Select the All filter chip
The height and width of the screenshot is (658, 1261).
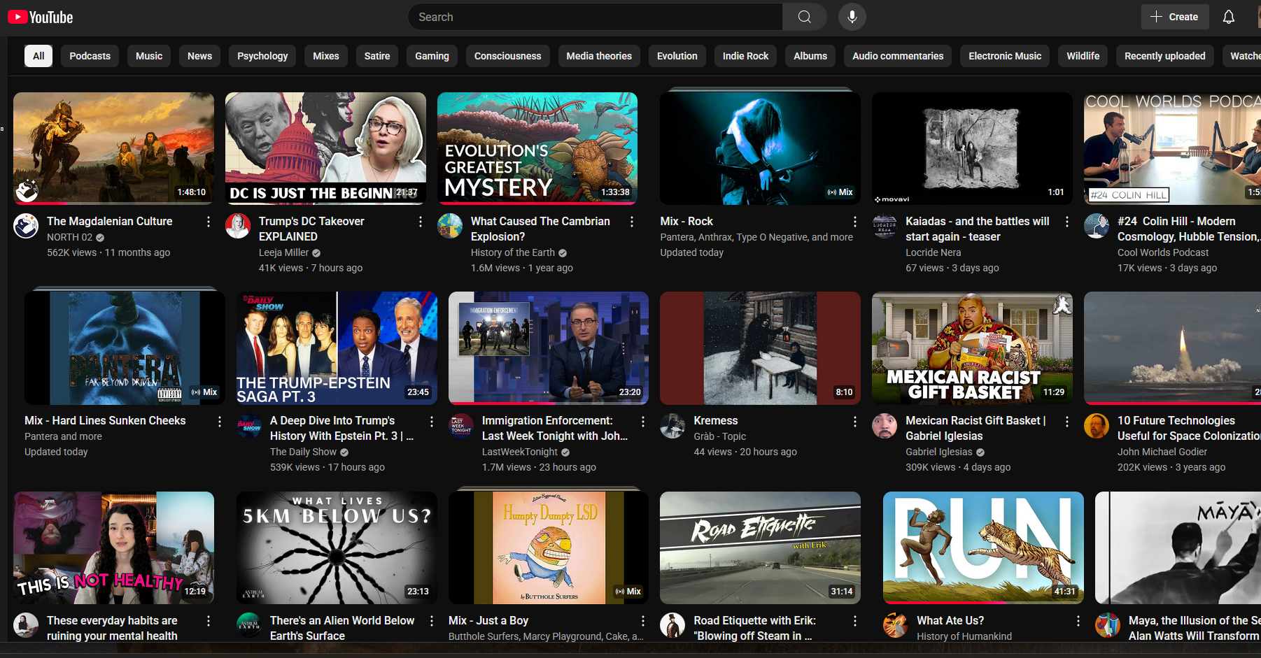(38, 56)
